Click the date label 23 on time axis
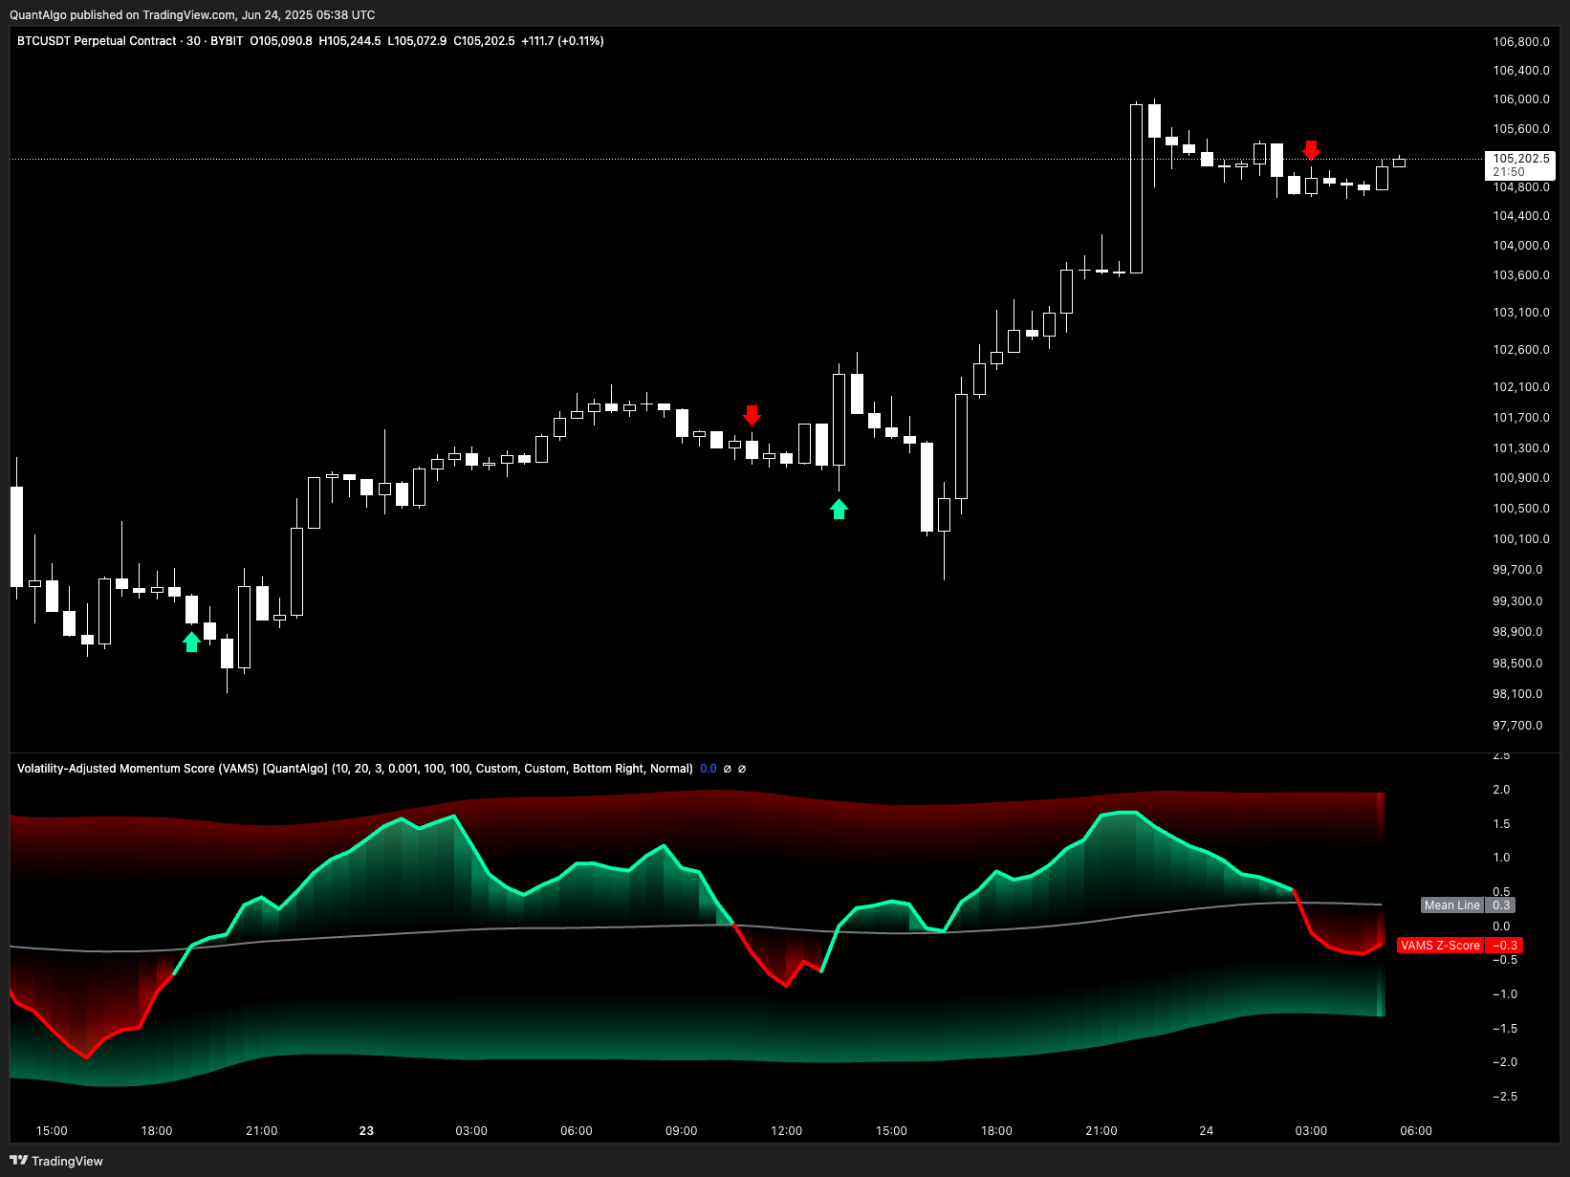 pos(366,1131)
